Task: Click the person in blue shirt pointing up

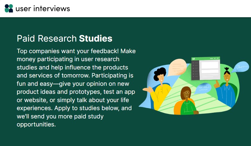Action: click(x=226, y=88)
